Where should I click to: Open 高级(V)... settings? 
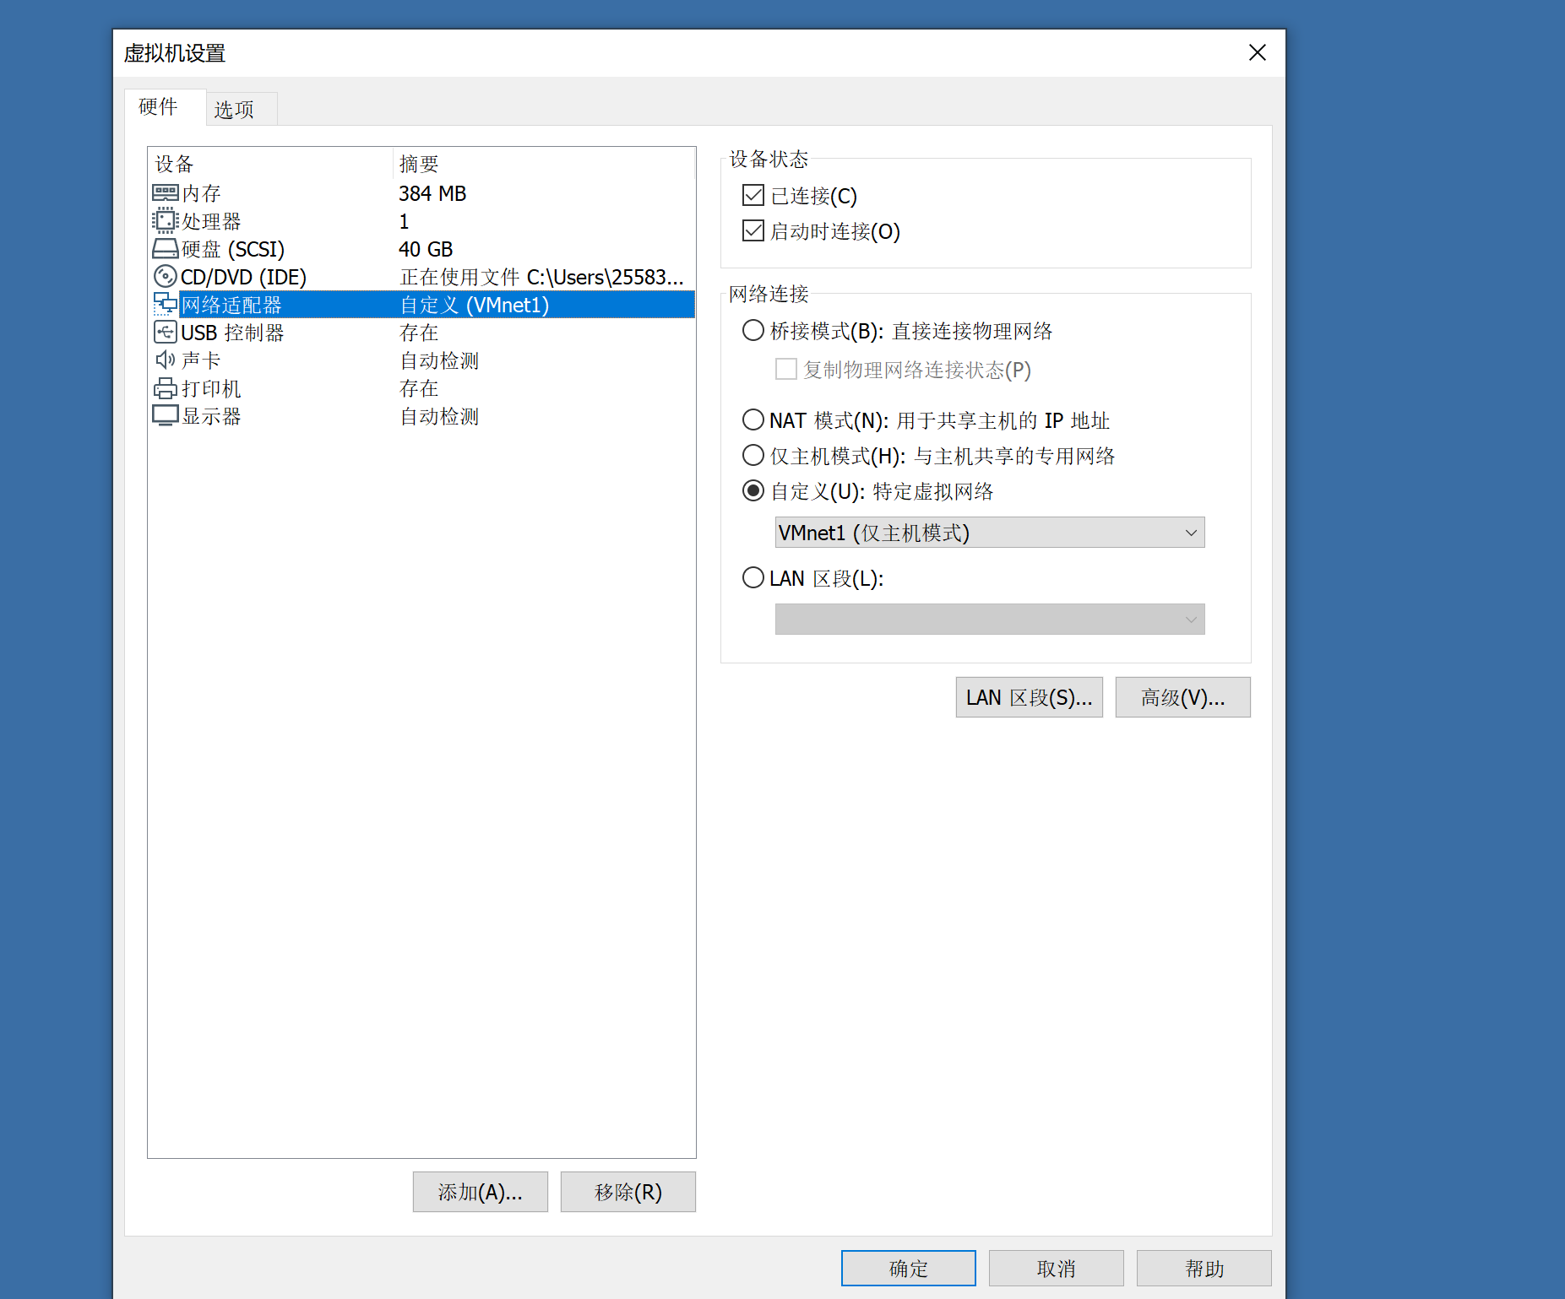point(1182,697)
